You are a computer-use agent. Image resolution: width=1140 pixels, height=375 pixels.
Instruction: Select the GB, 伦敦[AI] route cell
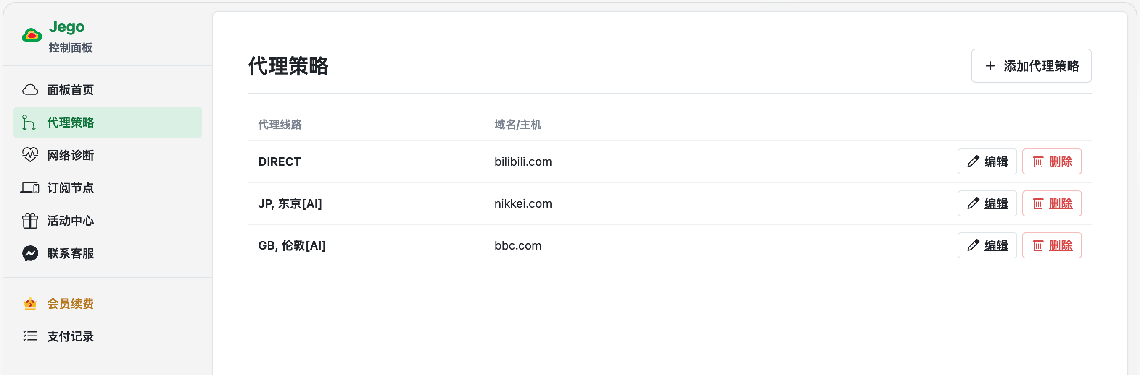point(292,245)
